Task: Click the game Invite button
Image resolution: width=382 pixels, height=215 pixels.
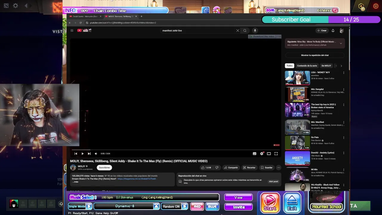Action: pos(238,207)
